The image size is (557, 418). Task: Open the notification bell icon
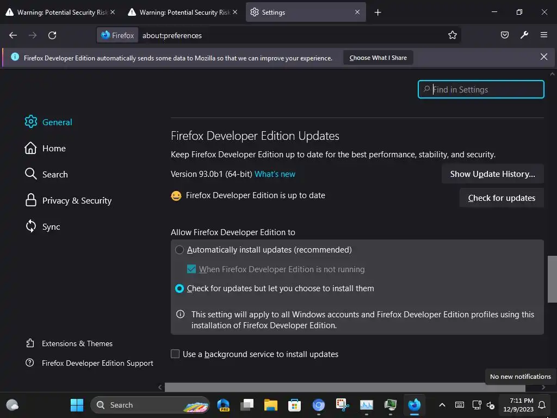pos(542,405)
